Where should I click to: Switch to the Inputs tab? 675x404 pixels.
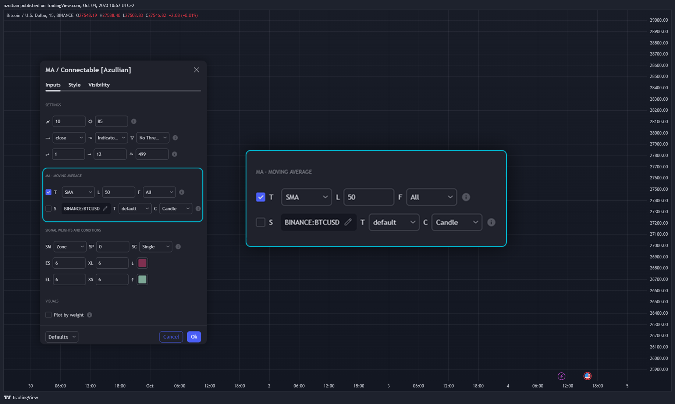point(53,85)
